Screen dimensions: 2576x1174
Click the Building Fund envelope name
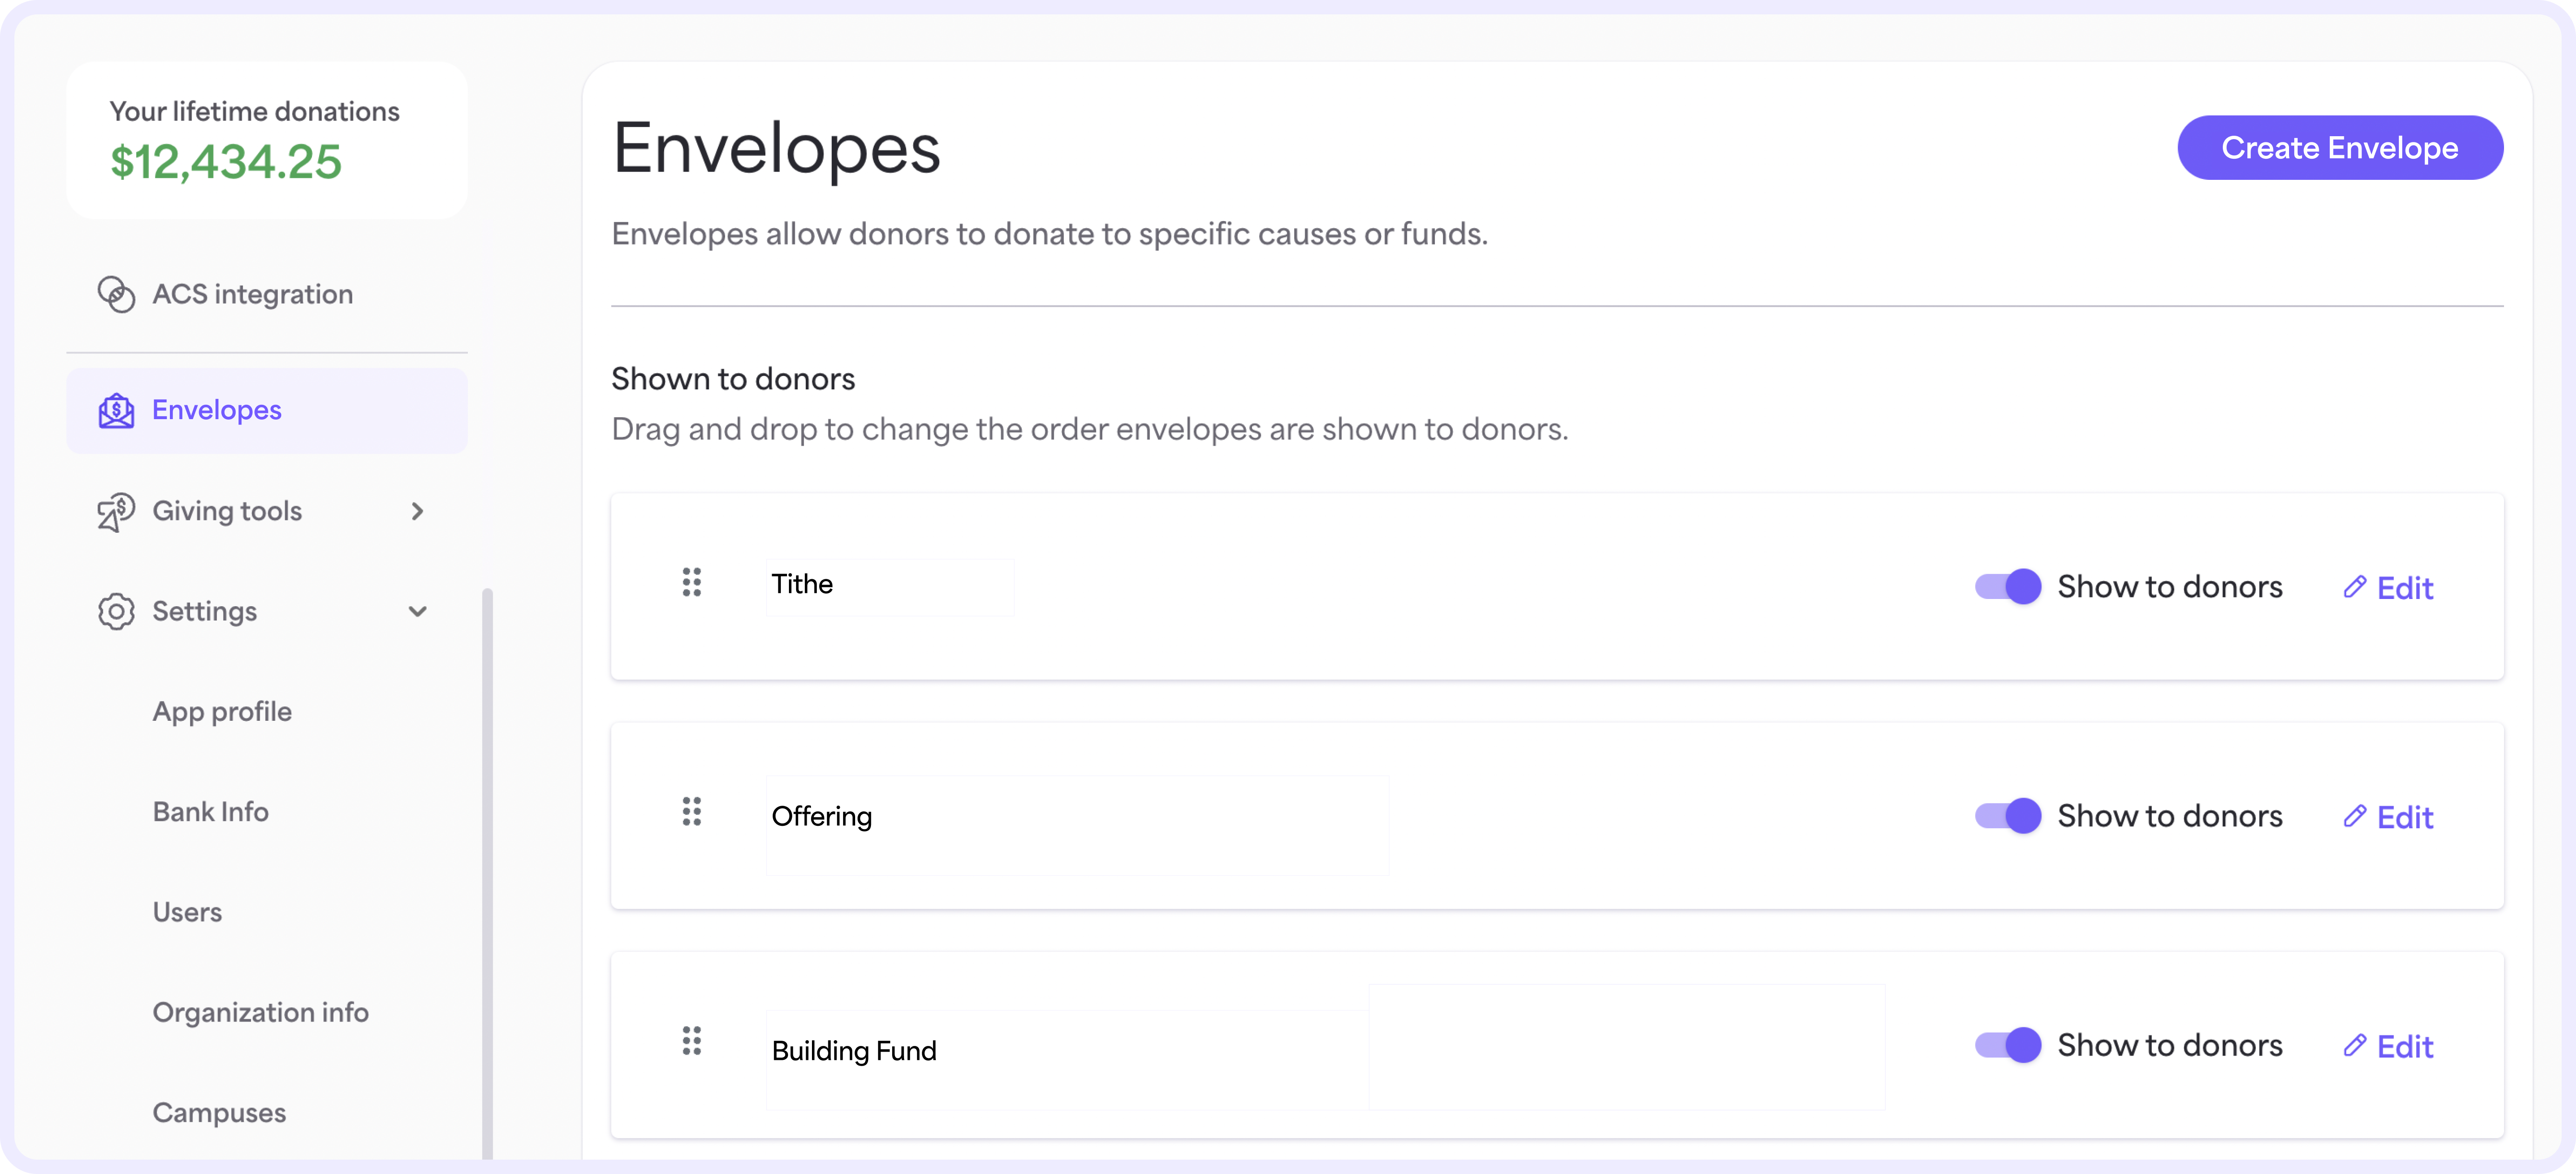[x=854, y=1050]
